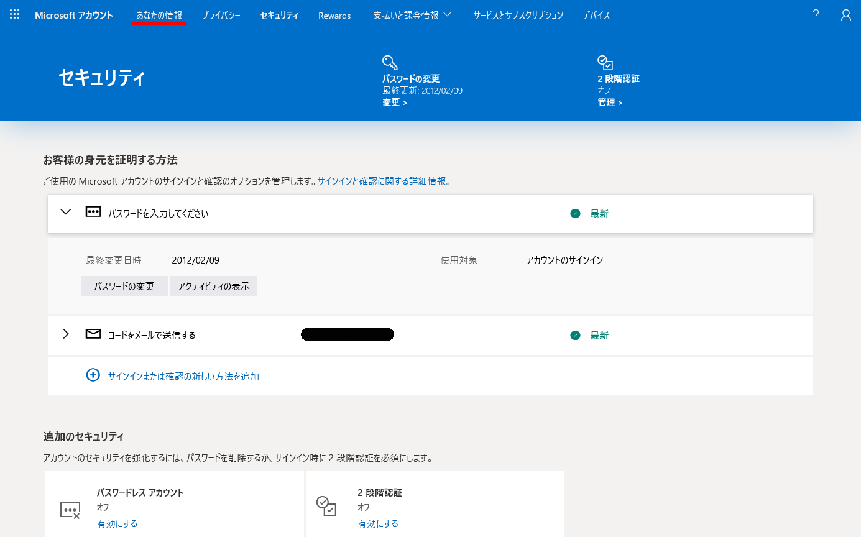Click the 2 段階認証 card icon
The width and height of the screenshot is (861, 537).
[x=326, y=505]
